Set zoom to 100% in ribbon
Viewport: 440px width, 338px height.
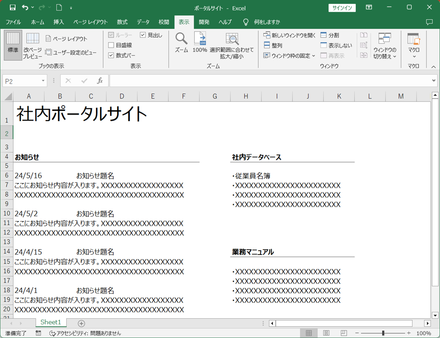coord(200,42)
